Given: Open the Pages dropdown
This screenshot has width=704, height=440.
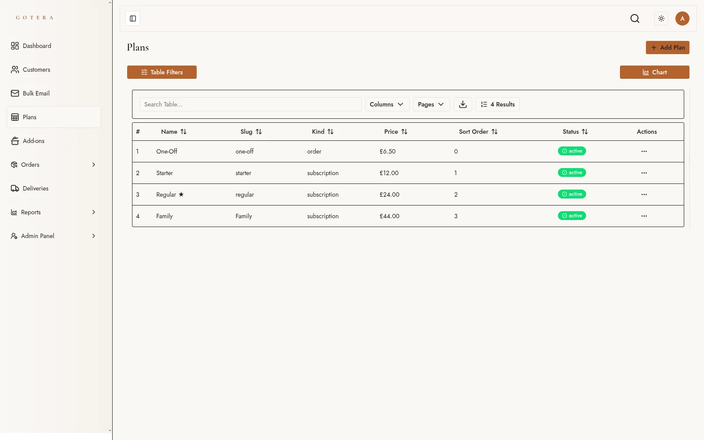Looking at the screenshot, I should (x=432, y=104).
